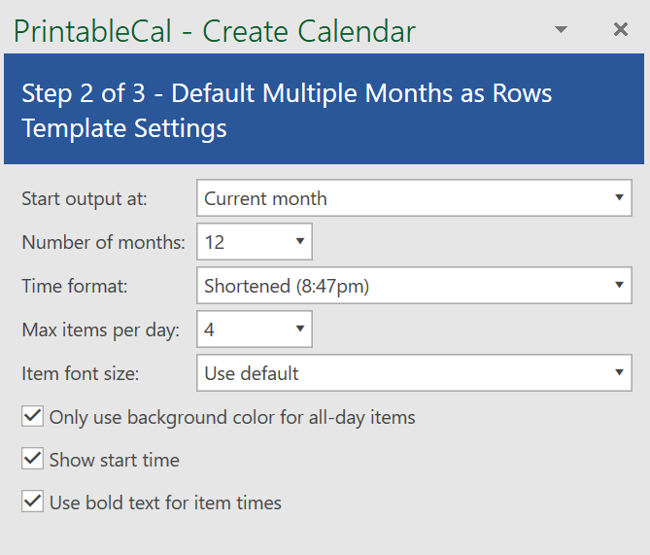The image size is (650, 555).
Task: Click the Step 2 of 3 header banner
Action: [x=324, y=109]
